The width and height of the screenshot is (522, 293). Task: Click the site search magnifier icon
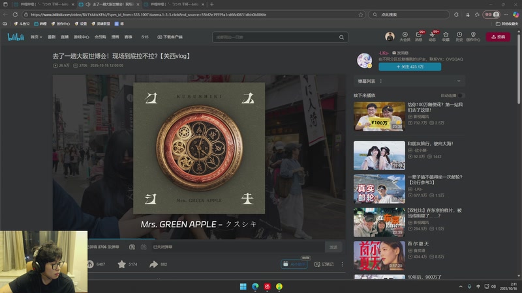click(341, 37)
